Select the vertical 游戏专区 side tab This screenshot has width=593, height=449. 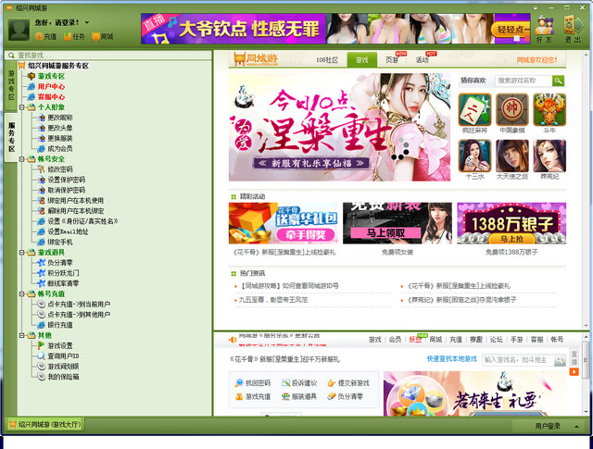[11, 85]
